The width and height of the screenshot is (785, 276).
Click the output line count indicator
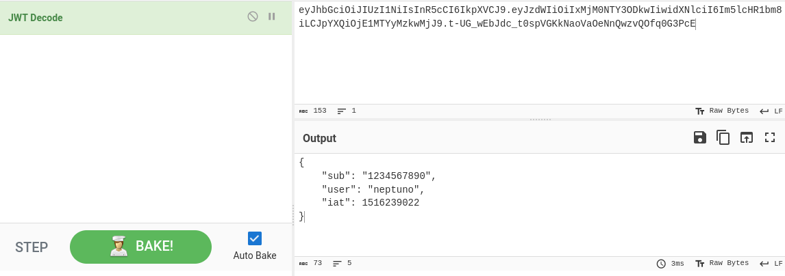(345, 263)
